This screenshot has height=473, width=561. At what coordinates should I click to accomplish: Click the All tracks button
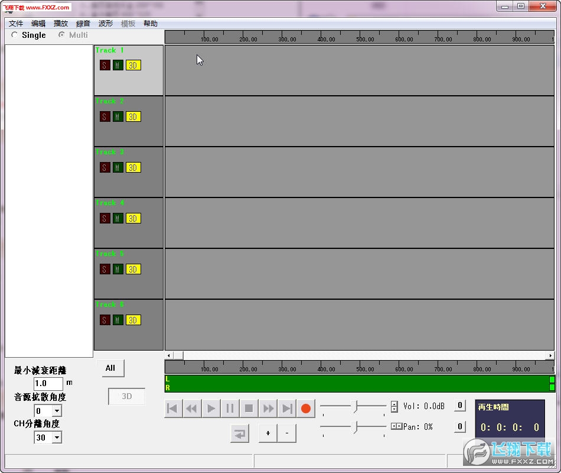(110, 368)
